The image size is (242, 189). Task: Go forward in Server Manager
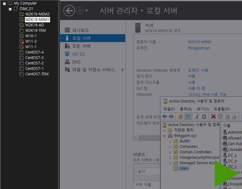pyautogui.click(x=79, y=11)
